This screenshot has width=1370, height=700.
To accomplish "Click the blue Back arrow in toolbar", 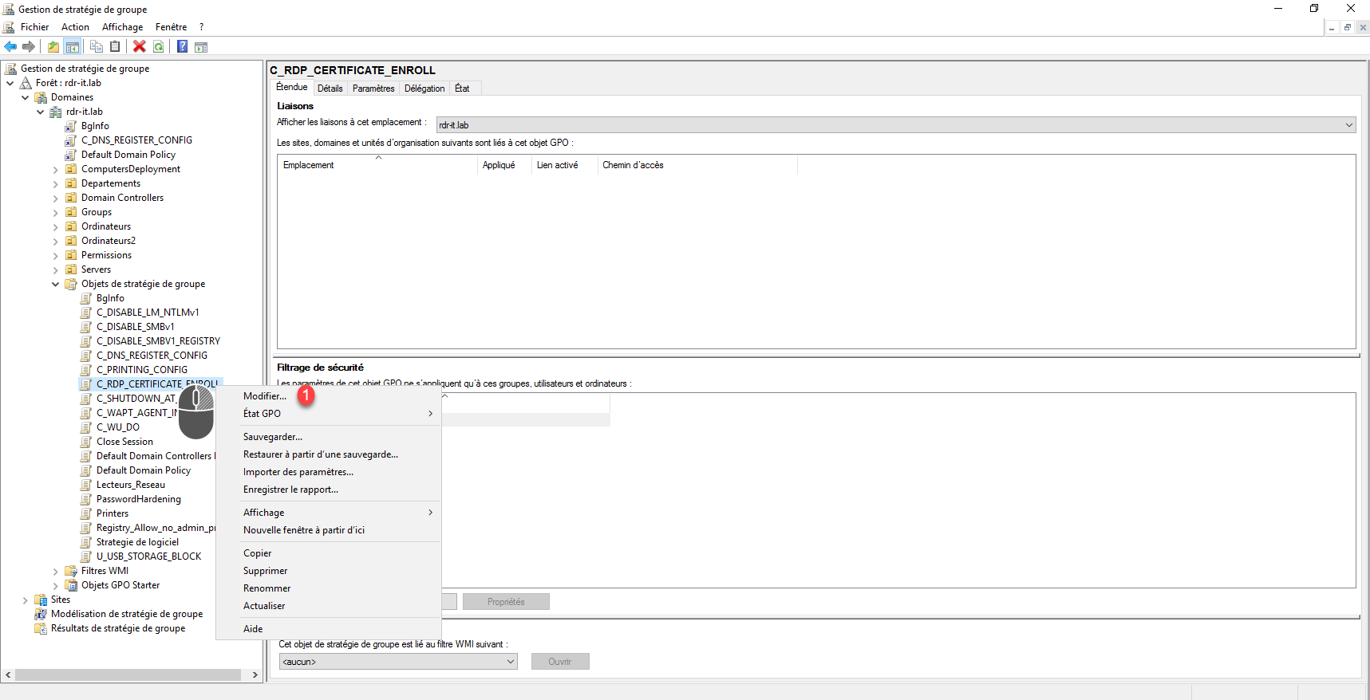I will (x=10, y=46).
